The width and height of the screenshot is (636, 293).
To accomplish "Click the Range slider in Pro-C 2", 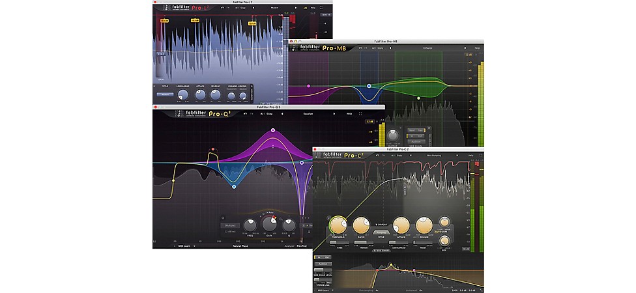I will tap(364, 243).
